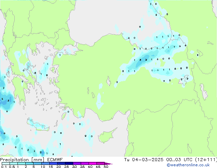
Task: Click the 10–15 mm blue legend swatch
Action: [x=46, y=164]
